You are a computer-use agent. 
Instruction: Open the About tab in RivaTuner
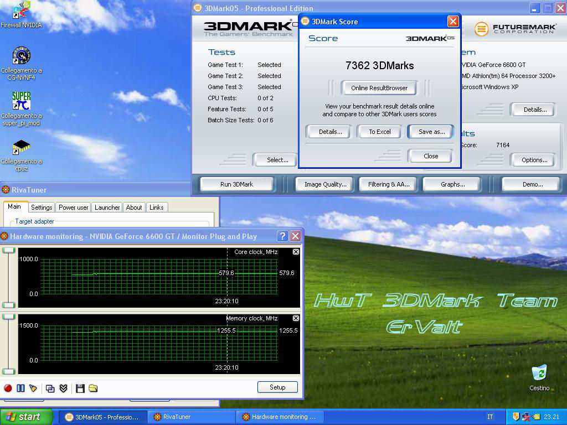134,208
